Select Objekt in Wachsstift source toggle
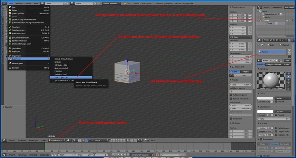 (x=246, y=72)
